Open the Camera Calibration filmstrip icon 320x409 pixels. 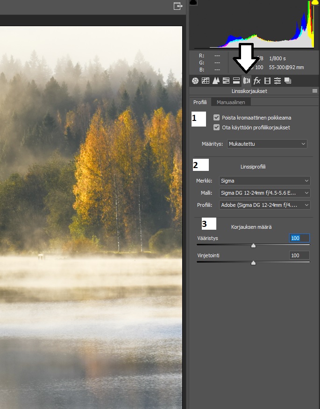[x=267, y=81]
